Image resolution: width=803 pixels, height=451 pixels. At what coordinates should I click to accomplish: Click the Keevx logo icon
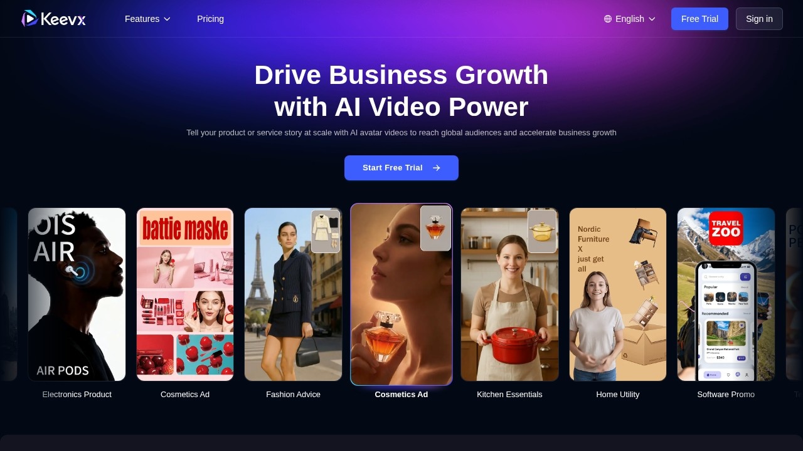click(x=29, y=19)
